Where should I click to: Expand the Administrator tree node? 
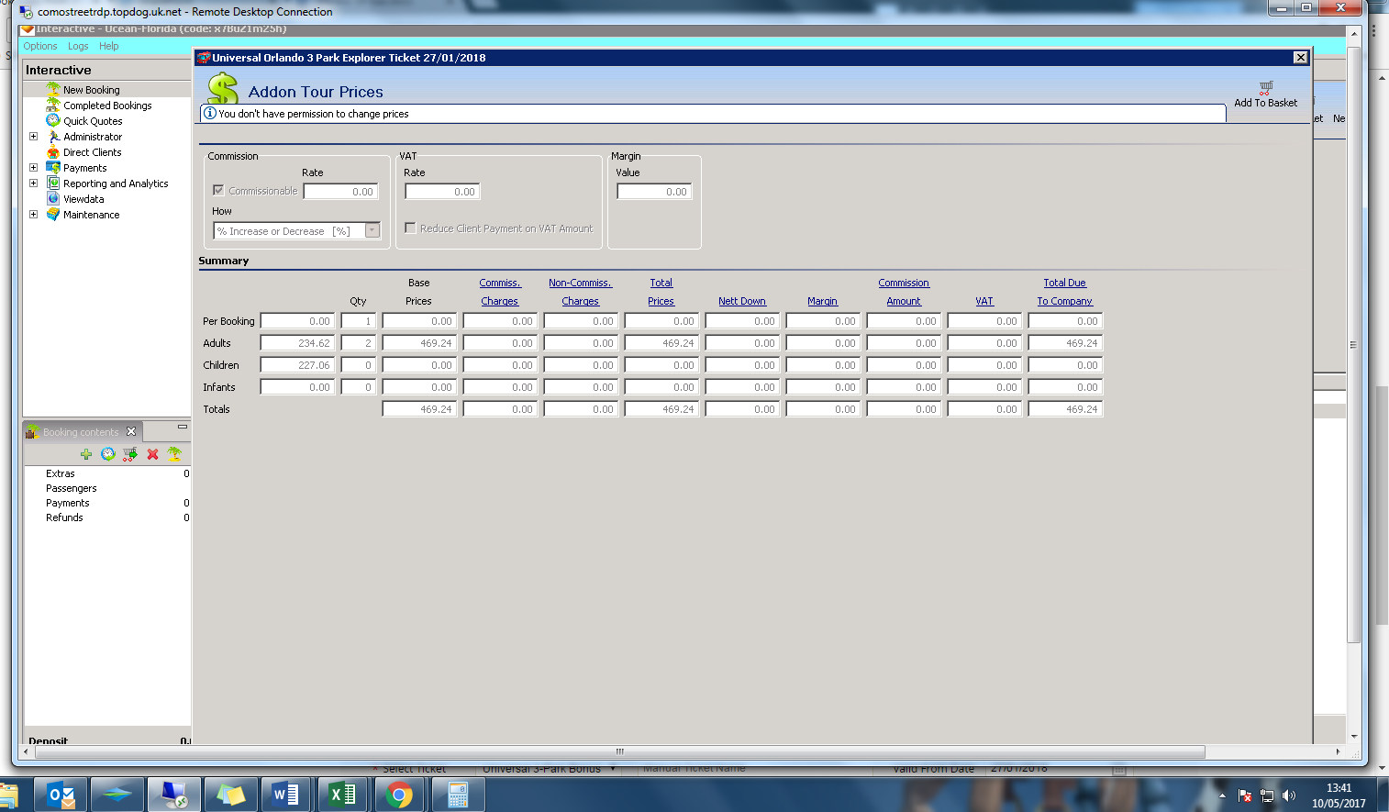[34, 137]
